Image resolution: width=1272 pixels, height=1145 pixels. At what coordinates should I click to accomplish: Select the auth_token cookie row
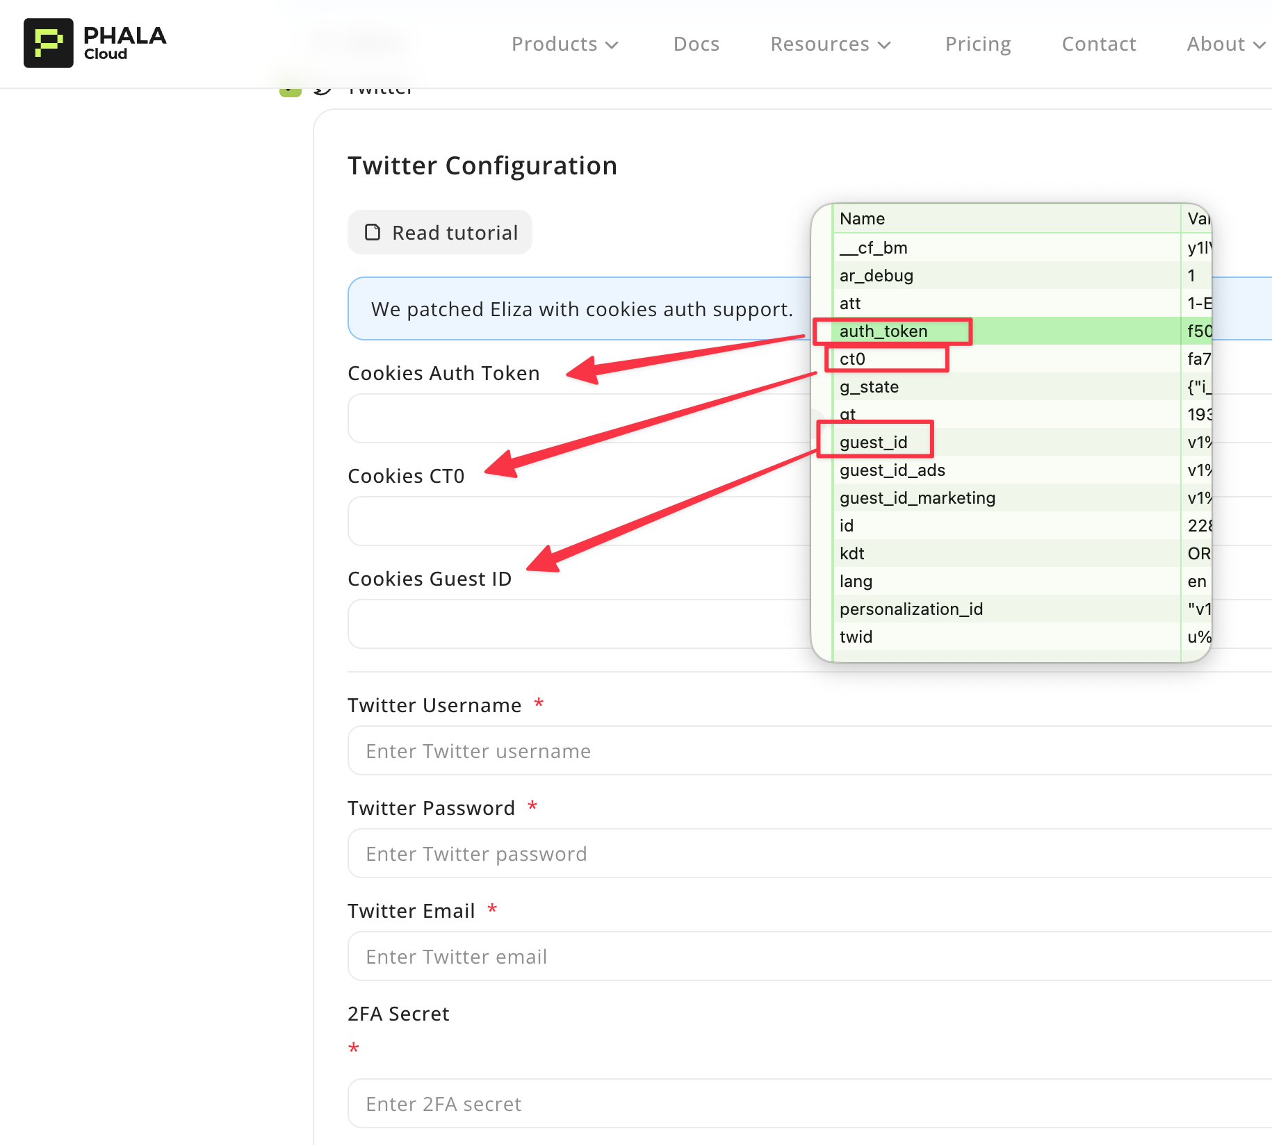coord(1022,331)
